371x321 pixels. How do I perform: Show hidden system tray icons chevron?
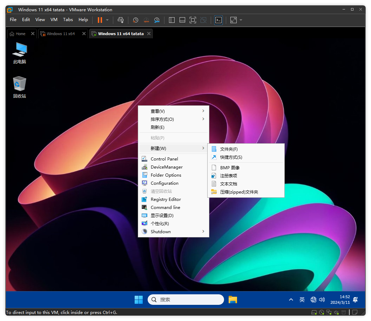(291, 300)
